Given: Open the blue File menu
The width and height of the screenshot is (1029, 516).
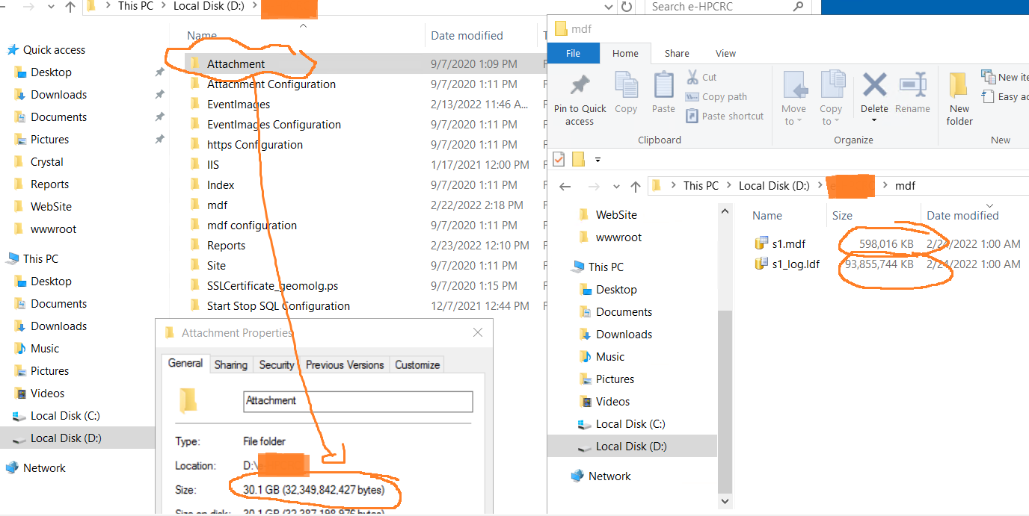Looking at the screenshot, I should point(573,54).
